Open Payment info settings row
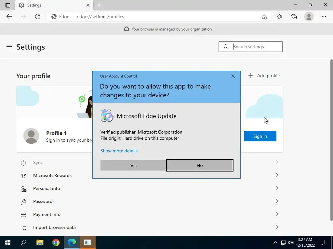Image resolution: width=333 pixels, height=249 pixels. [150, 214]
